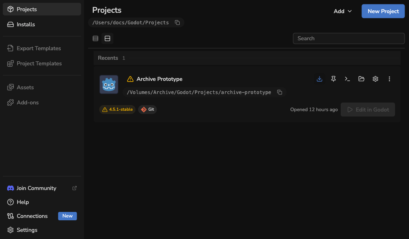Open Archive Prototype in terminal
This screenshot has height=239, width=409.
[x=347, y=79]
